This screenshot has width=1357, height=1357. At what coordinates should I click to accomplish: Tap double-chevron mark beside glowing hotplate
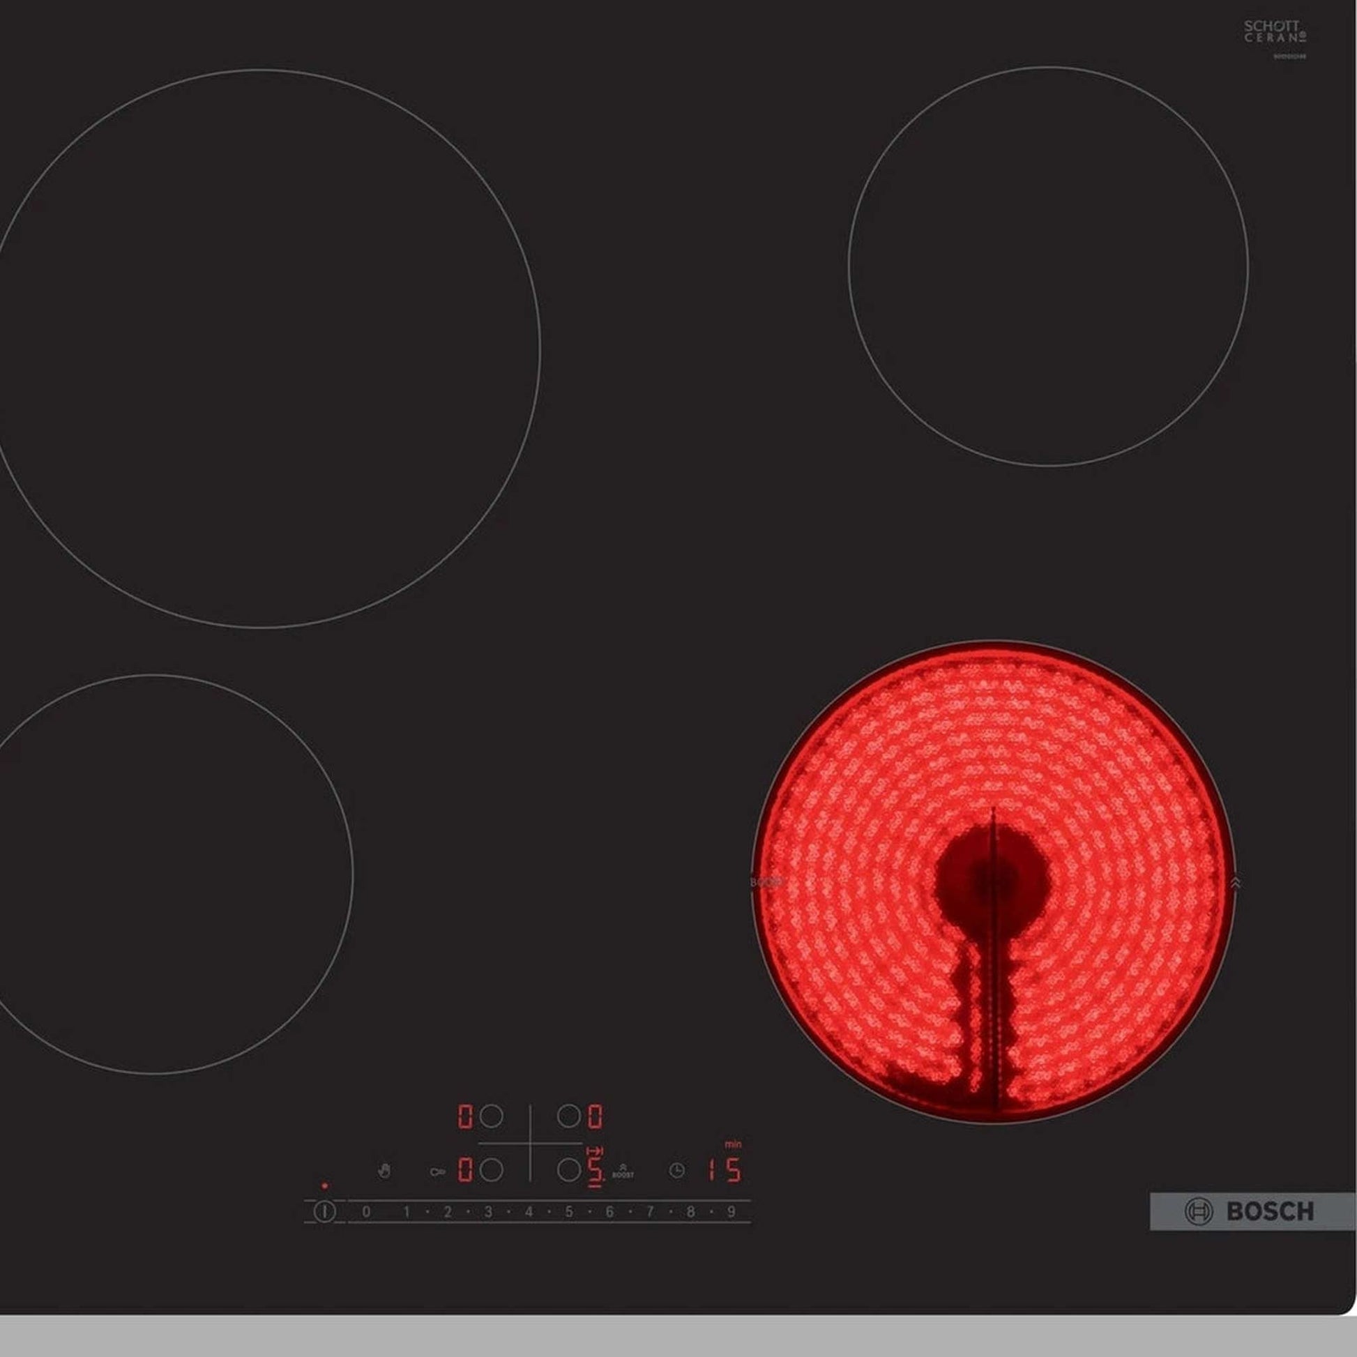1236,883
